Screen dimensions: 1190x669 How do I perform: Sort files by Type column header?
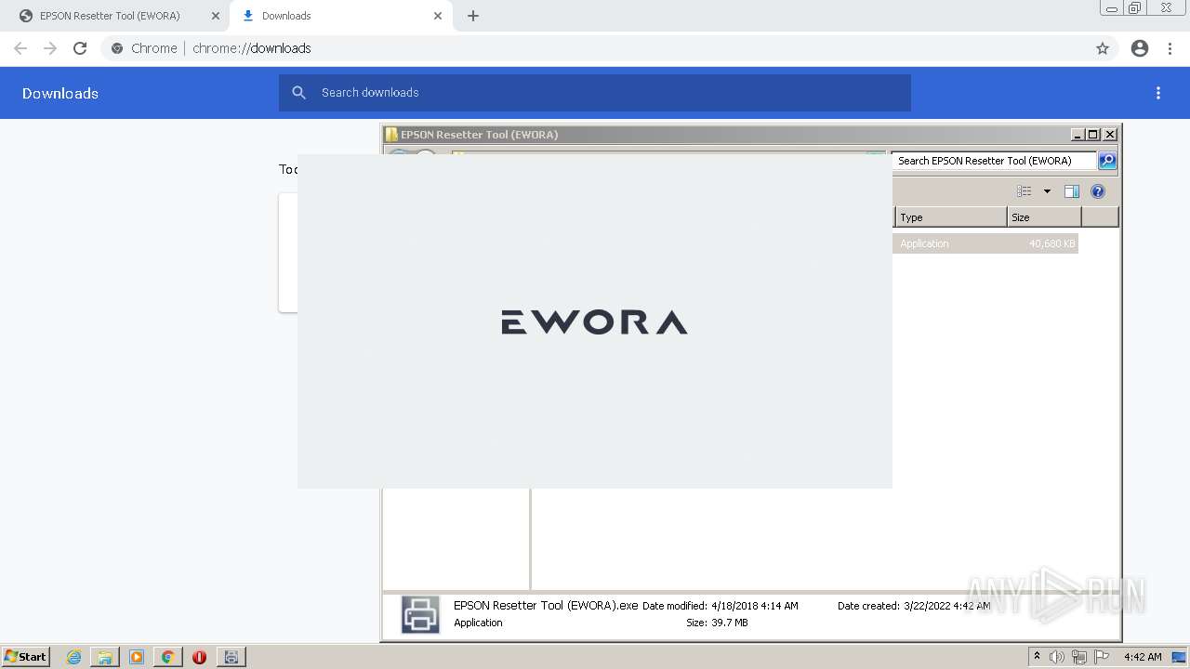(x=950, y=217)
